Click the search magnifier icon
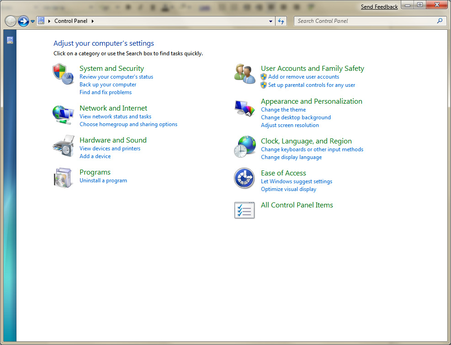 click(x=440, y=21)
